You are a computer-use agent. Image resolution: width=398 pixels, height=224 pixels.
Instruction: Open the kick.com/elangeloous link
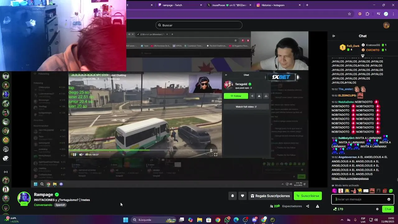click(350, 179)
